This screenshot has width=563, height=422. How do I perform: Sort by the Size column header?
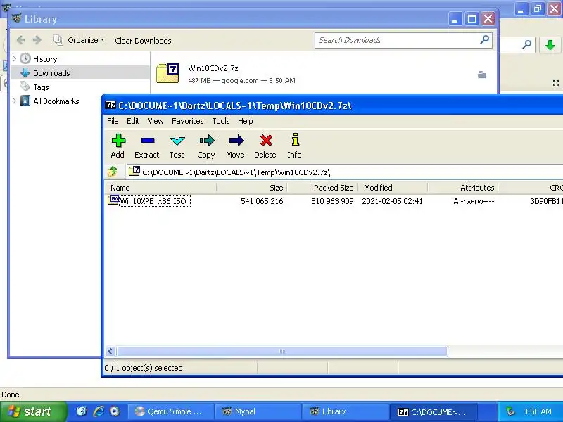pos(251,188)
